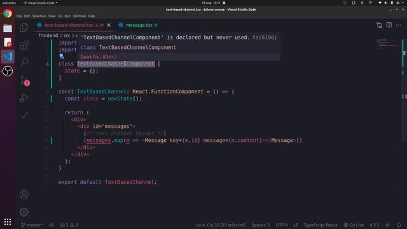Open the Accounts icon in activity bar
The width and height of the screenshot is (407, 229).
coord(24,194)
